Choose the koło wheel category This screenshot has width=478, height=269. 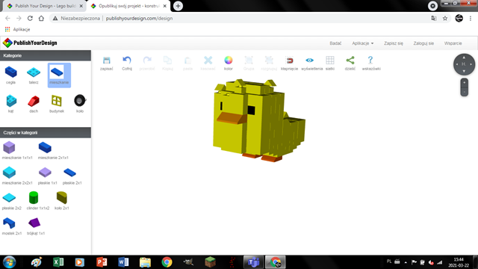click(80, 101)
